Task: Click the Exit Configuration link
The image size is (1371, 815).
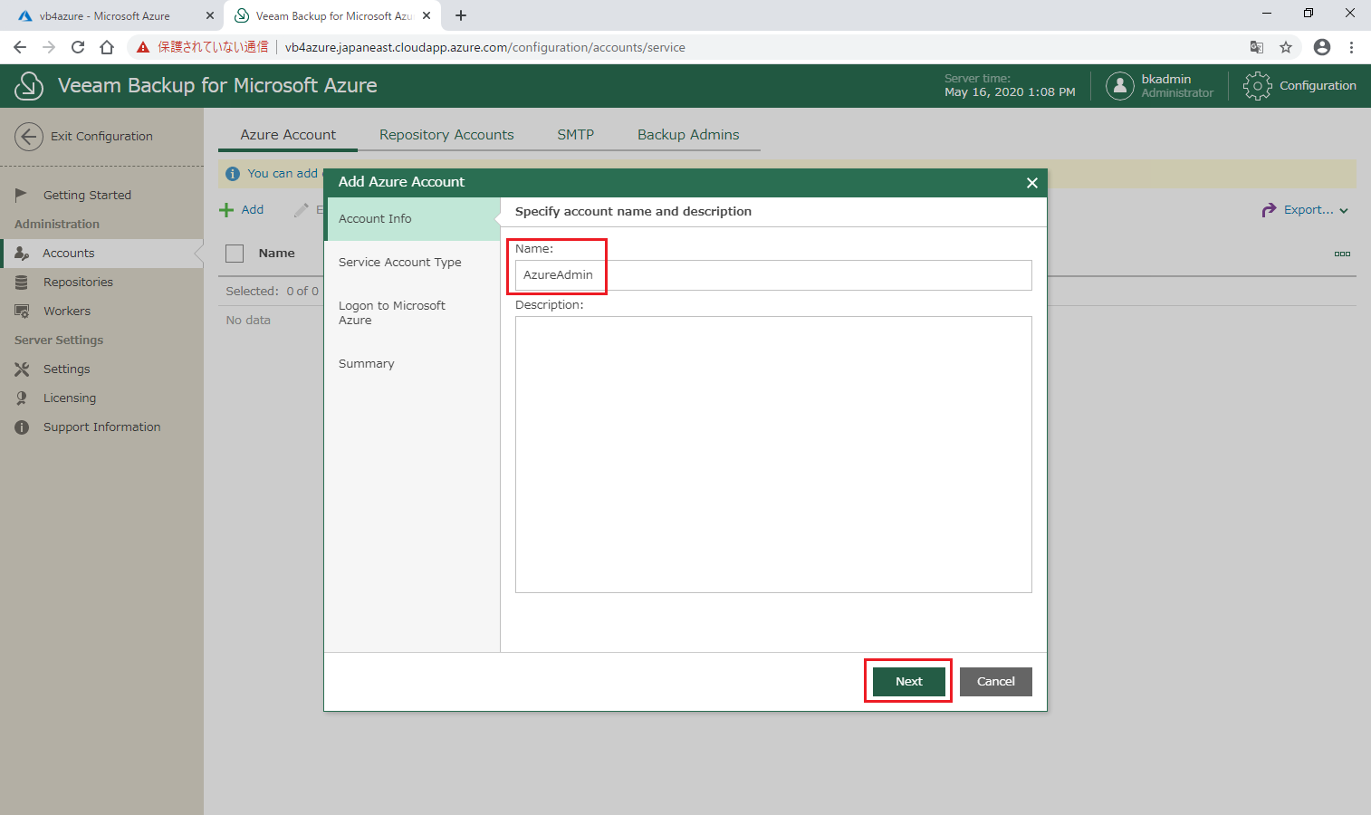Action: click(101, 137)
